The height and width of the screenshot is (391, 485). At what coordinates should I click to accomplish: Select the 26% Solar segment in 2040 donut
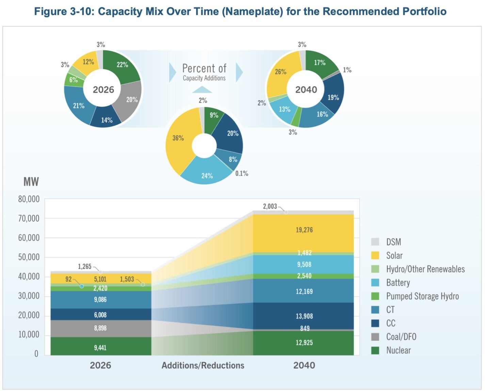click(281, 72)
